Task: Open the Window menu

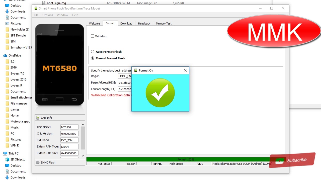Action: [x=62, y=15]
